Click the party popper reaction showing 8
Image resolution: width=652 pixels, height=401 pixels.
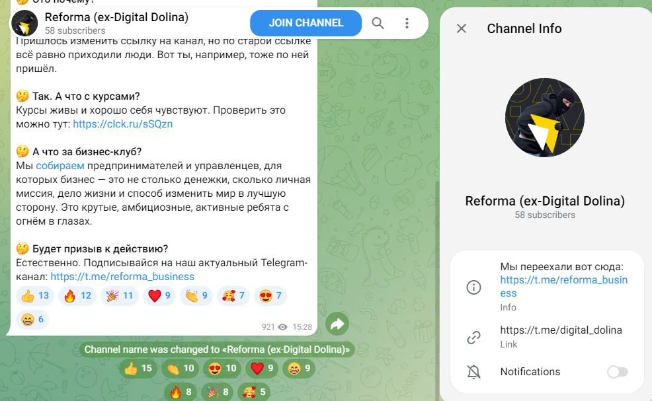click(x=218, y=392)
